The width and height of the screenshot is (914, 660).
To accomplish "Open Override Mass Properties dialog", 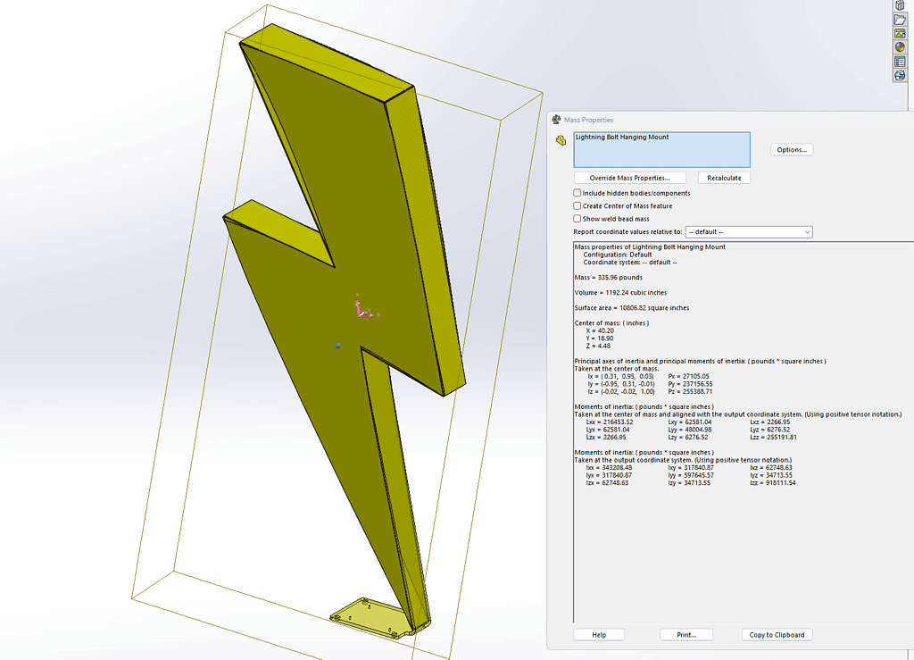I will pos(629,178).
